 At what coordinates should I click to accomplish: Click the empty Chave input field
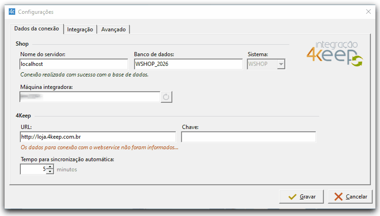point(248,137)
